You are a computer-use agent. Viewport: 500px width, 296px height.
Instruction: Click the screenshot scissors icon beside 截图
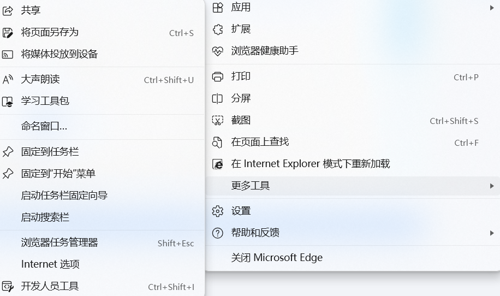click(218, 120)
